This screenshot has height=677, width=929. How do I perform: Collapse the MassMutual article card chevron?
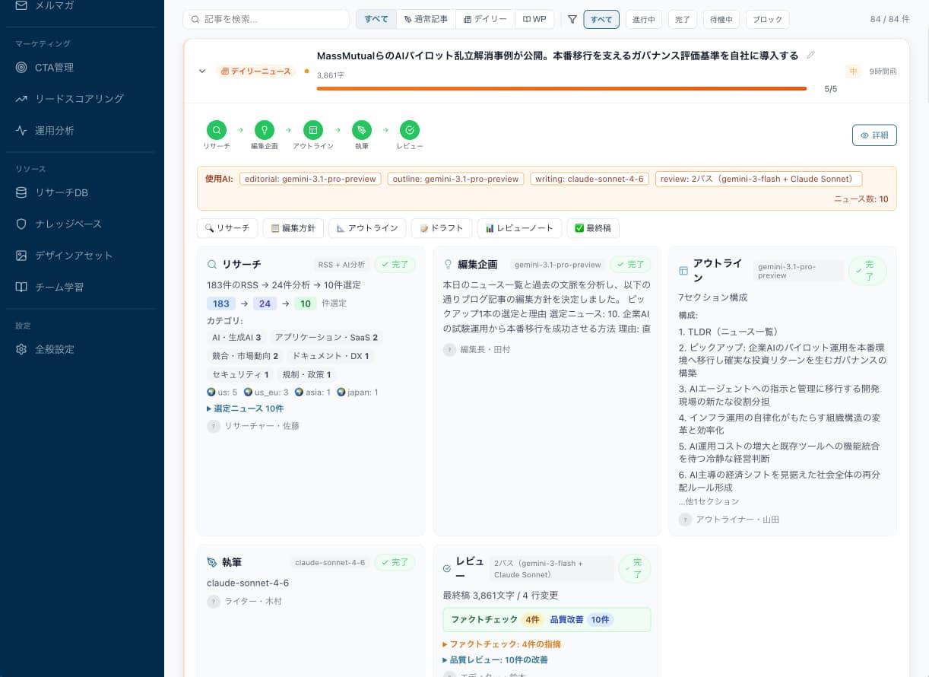tap(202, 71)
